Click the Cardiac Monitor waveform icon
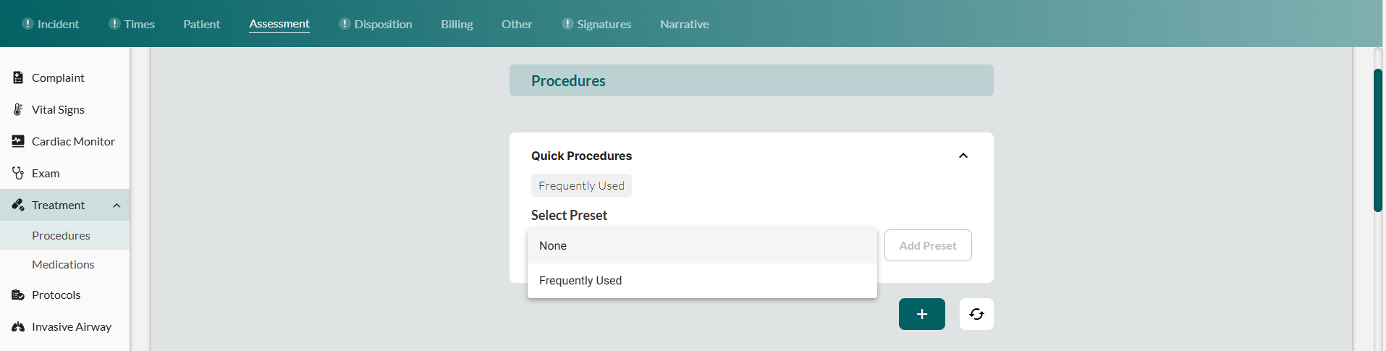 [x=18, y=141]
